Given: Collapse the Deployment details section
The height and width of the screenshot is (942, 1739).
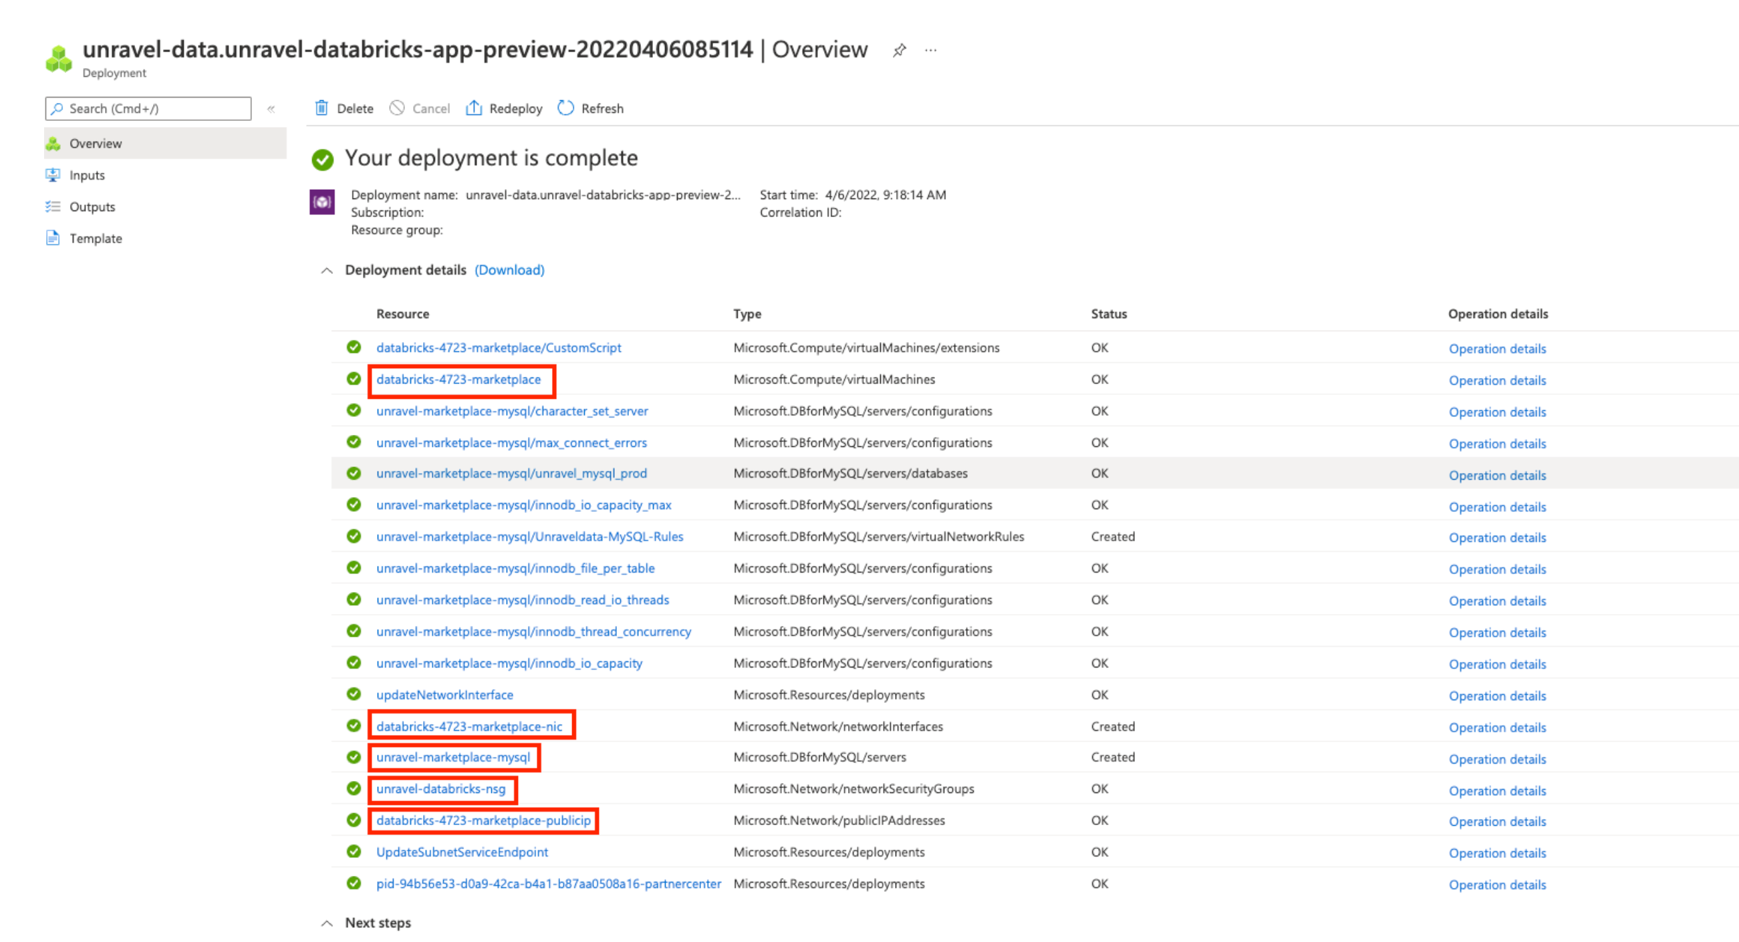Looking at the screenshot, I should [x=327, y=271].
